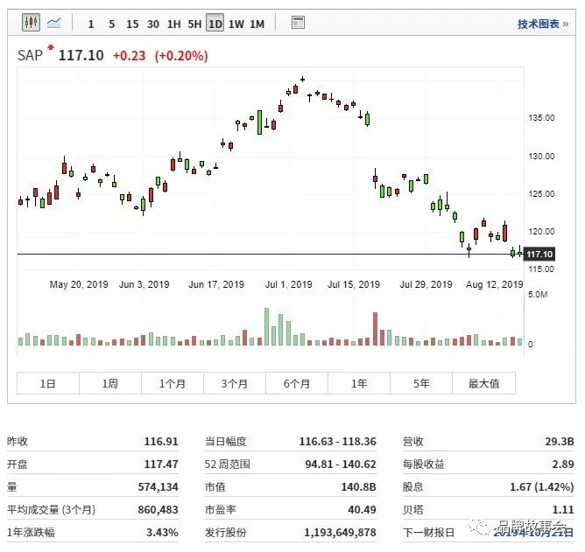Choose the 5年 time range

click(x=421, y=383)
